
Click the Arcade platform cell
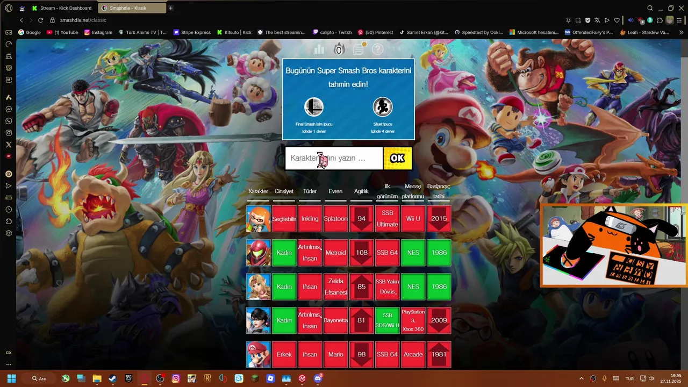[413, 354]
